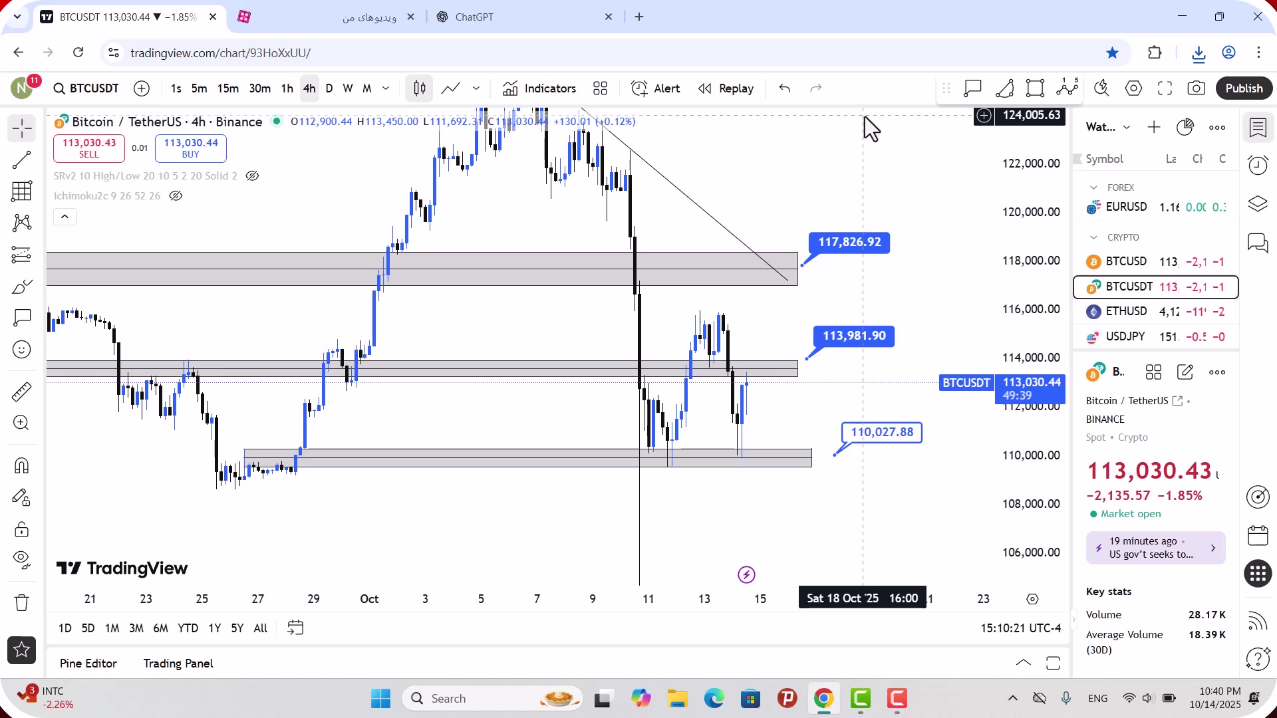Toggle lock all drawing tools

pyautogui.click(x=21, y=530)
